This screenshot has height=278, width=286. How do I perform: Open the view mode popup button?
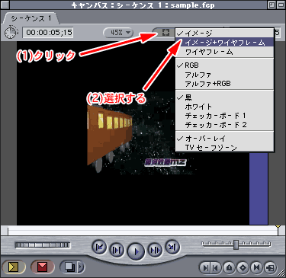pos(165,33)
